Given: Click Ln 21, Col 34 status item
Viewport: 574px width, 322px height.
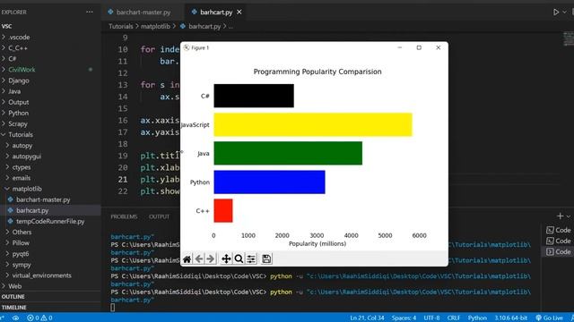Looking at the screenshot, I should point(367,318).
